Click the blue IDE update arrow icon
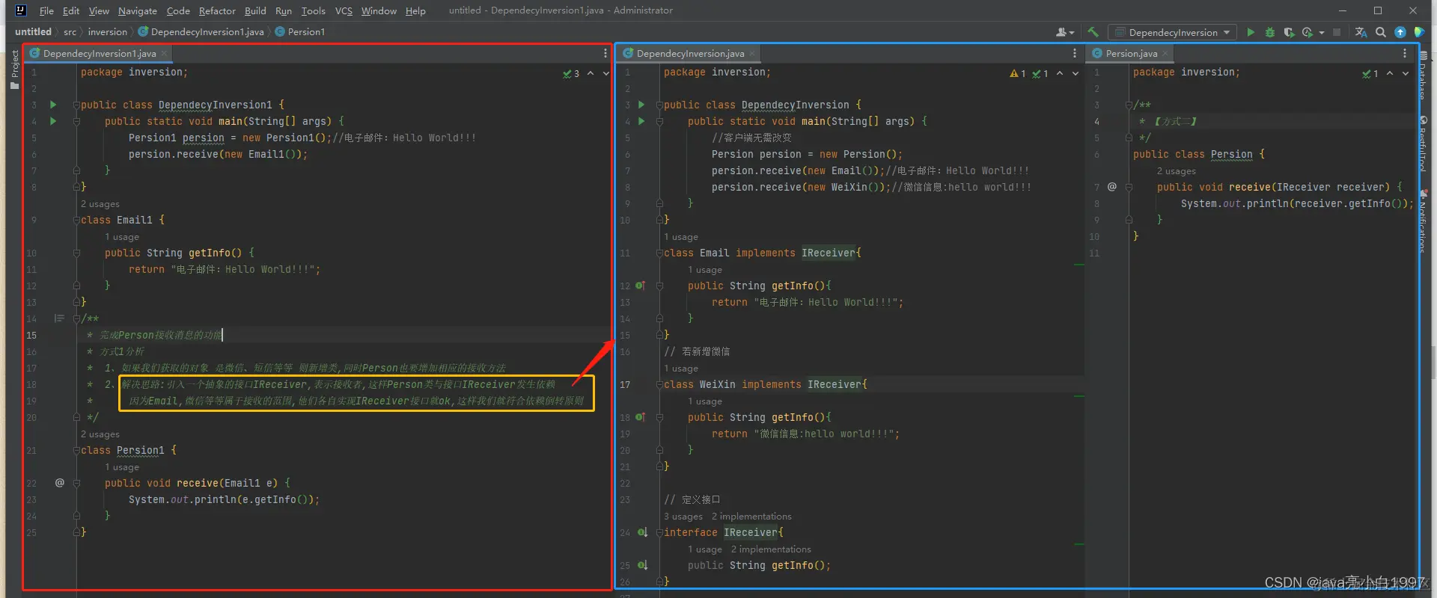This screenshot has width=1437, height=598. click(1400, 32)
